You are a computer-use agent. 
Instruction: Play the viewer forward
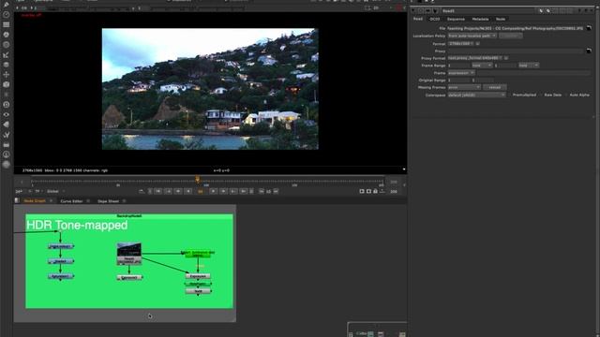(213, 191)
